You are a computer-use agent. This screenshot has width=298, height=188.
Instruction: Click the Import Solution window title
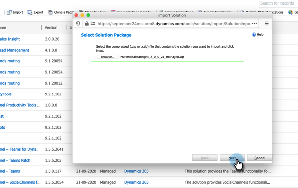(172, 15)
